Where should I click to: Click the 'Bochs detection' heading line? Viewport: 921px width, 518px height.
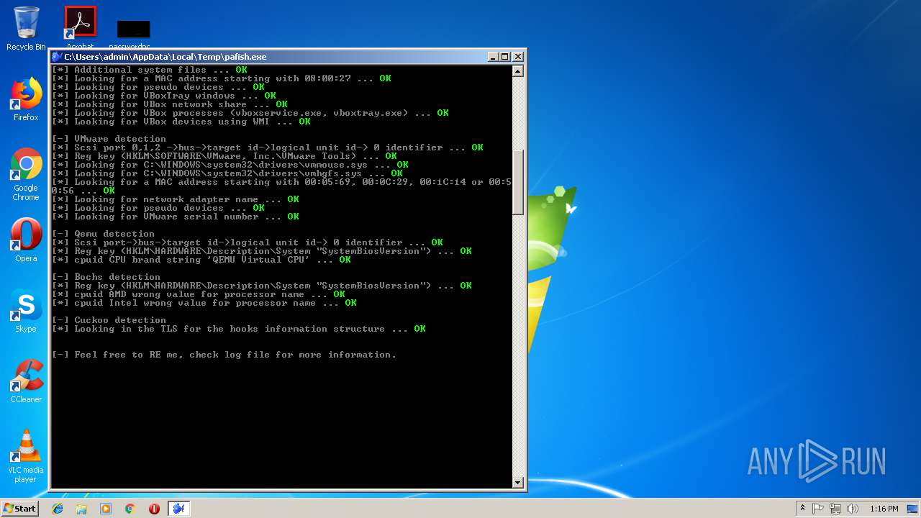106,277
